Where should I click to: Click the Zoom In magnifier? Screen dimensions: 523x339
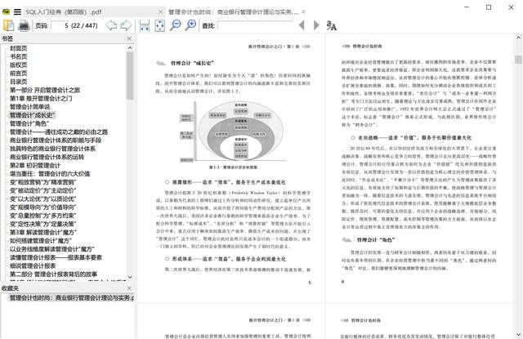coord(190,25)
